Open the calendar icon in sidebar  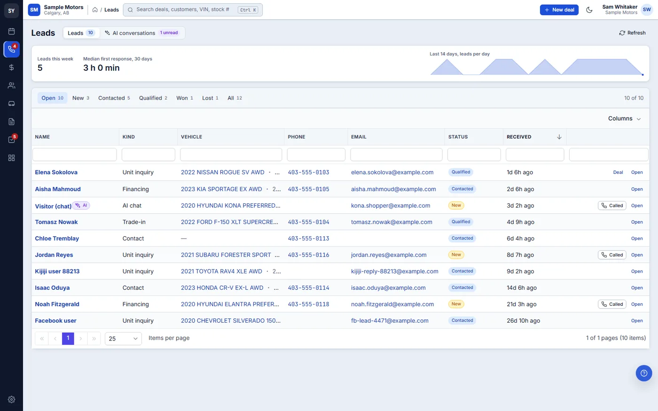(x=11, y=31)
